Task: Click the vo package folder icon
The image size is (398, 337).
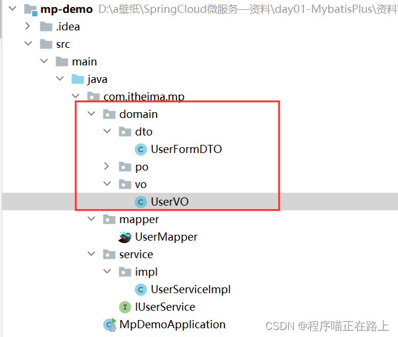Action: (125, 184)
